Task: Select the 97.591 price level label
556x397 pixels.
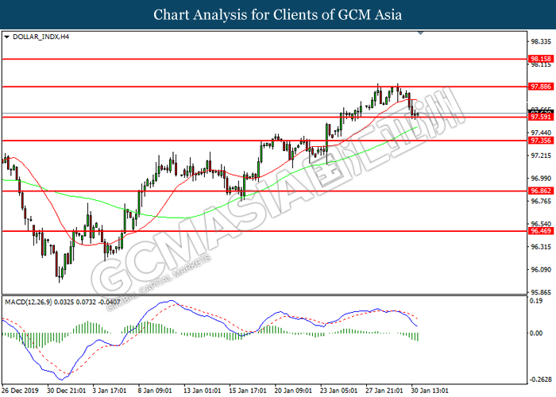Action: pos(540,117)
